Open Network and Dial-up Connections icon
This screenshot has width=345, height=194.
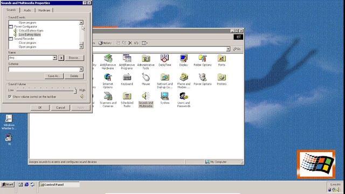[164, 81]
